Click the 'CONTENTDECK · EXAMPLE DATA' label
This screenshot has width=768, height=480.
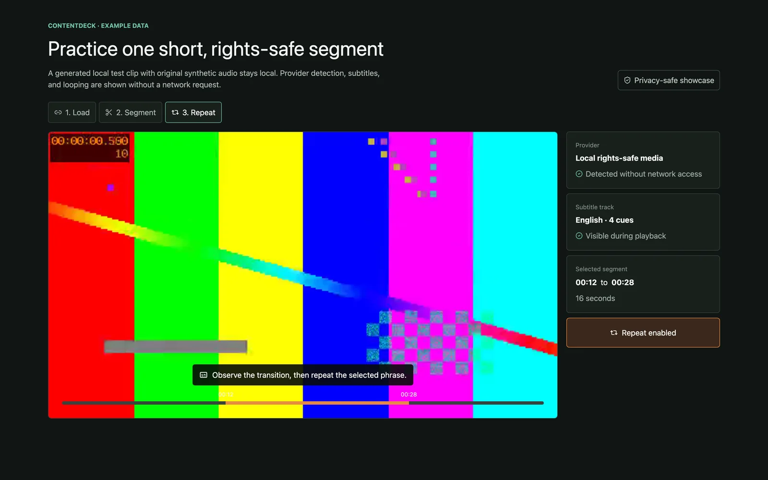[x=98, y=25]
